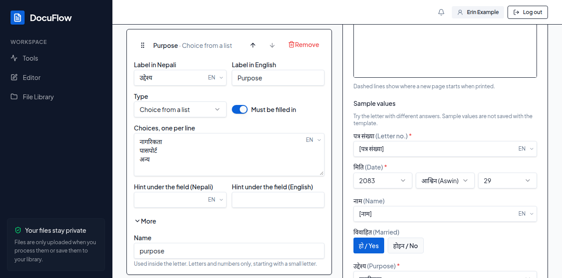Click the Name input containing purpose
Screen dimensions: 562x278
coord(229,251)
